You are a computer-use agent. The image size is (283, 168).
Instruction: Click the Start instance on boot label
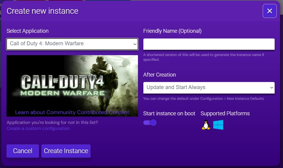tap(169, 113)
